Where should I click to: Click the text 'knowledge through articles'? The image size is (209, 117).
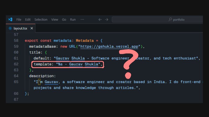pyautogui.click(x=105, y=88)
